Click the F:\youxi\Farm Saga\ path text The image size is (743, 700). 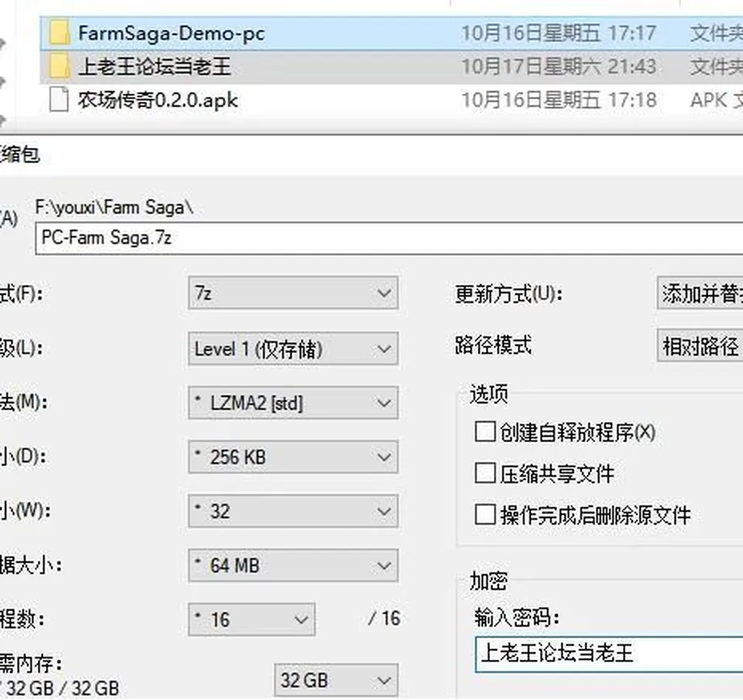click(115, 208)
